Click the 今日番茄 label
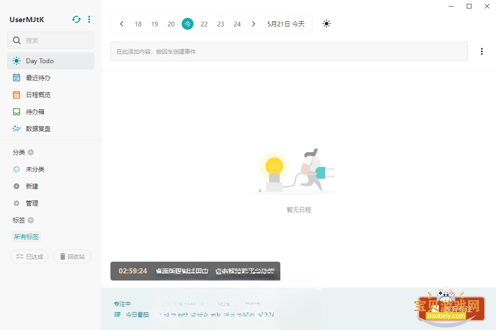 (137, 314)
